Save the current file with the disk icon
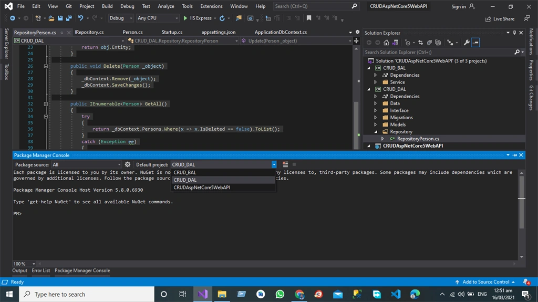The image size is (538, 302). [60, 18]
